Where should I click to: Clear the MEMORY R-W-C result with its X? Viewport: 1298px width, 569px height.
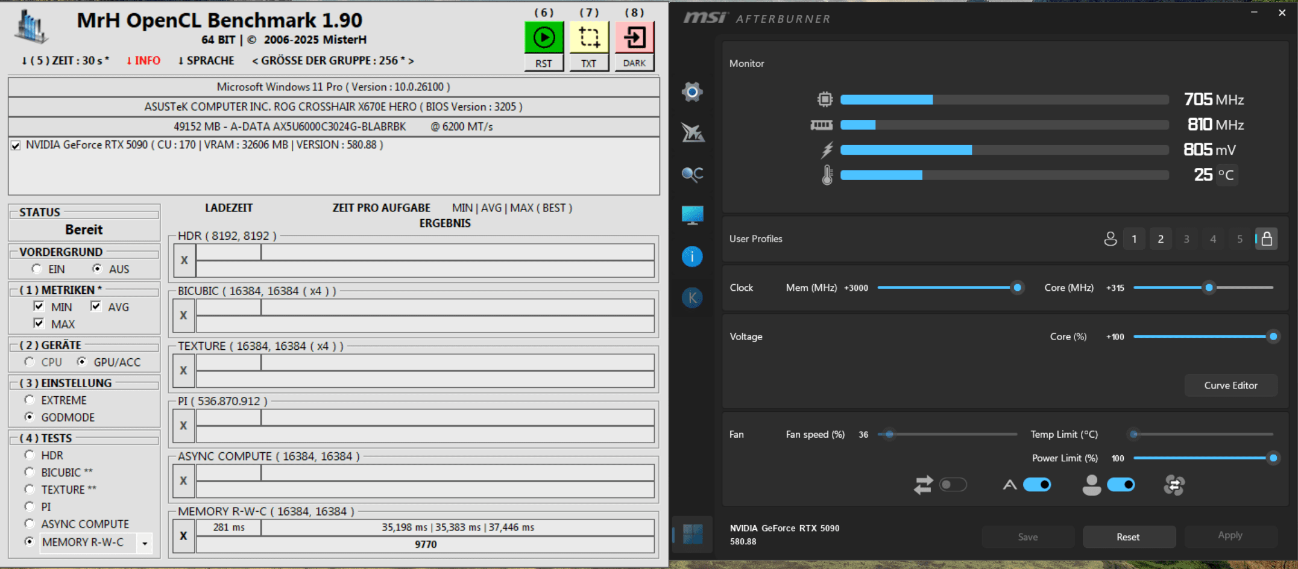click(x=184, y=536)
